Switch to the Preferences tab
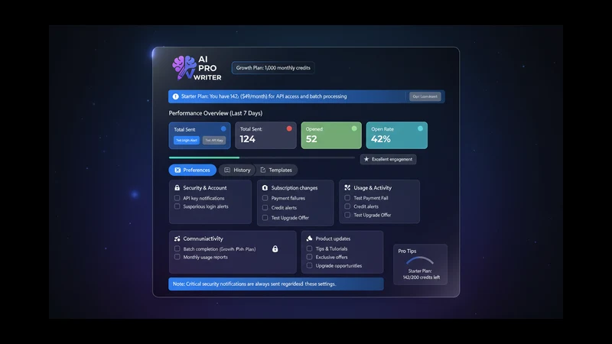Screen dimensions: 612x344 pos(193,170)
